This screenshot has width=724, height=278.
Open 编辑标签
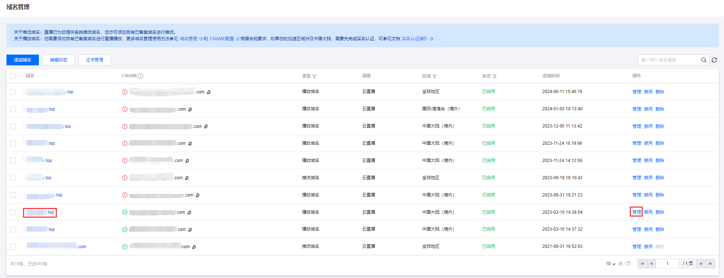59,60
